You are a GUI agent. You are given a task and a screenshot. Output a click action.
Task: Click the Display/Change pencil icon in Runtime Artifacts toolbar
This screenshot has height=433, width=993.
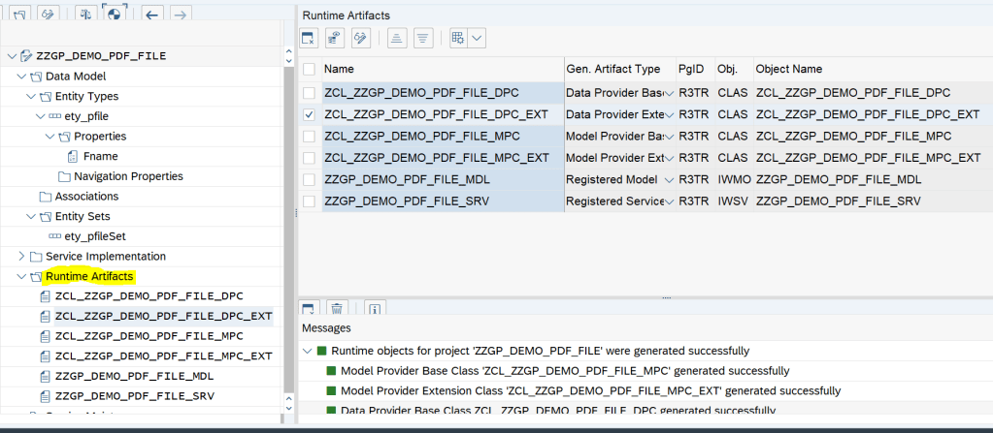pyautogui.click(x=359, y=38)
